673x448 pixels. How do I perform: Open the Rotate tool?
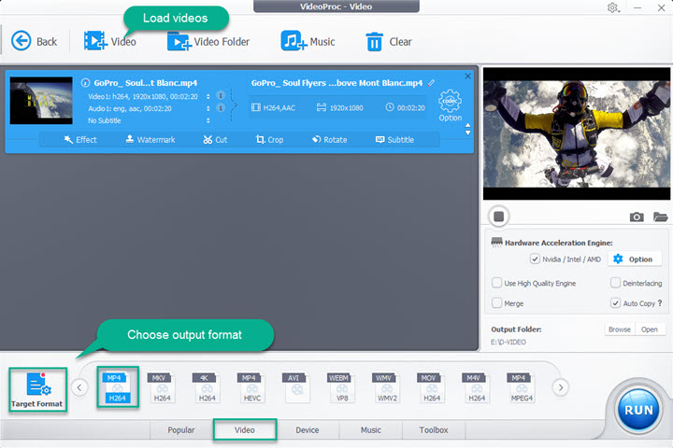point(330,140)
